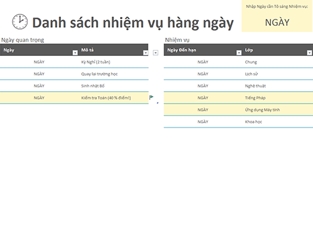Viewport: 313px width, 240px height.
Task: Select the title Danh sách nhiệm vụ hàng ngày
Action: [x=133, y=23]
